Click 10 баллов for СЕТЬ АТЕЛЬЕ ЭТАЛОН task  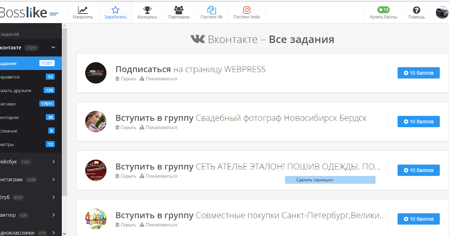tap(418, 170)
